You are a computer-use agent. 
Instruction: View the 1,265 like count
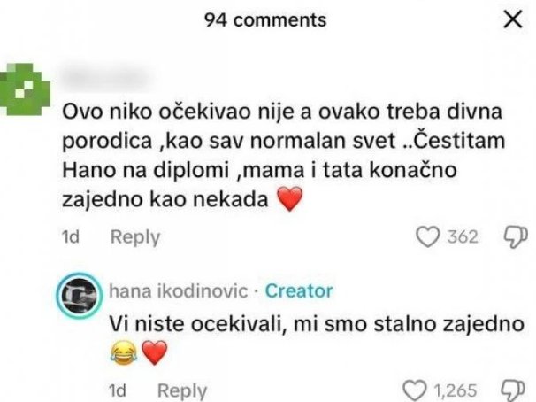456,390
